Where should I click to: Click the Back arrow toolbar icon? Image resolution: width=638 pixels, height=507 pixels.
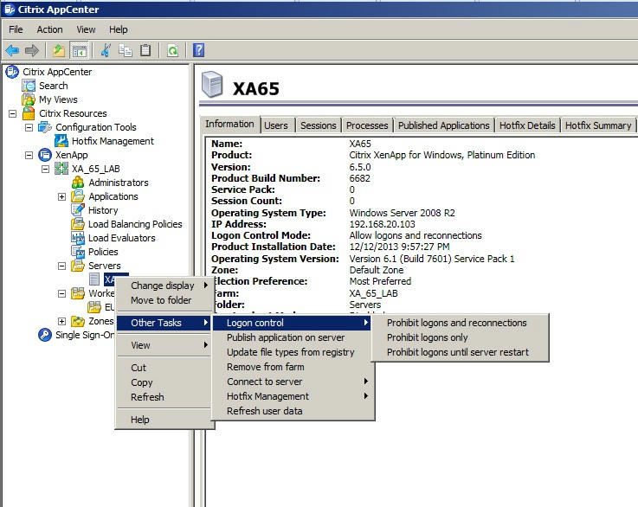click(12, 50)
